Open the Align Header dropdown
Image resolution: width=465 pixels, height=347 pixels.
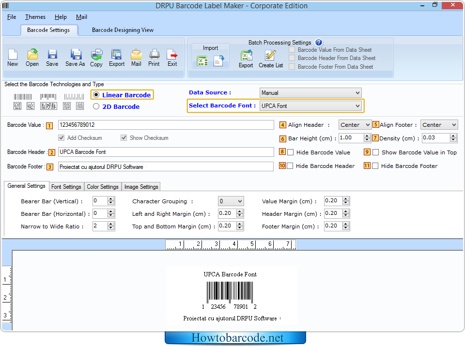click(355, 125)
